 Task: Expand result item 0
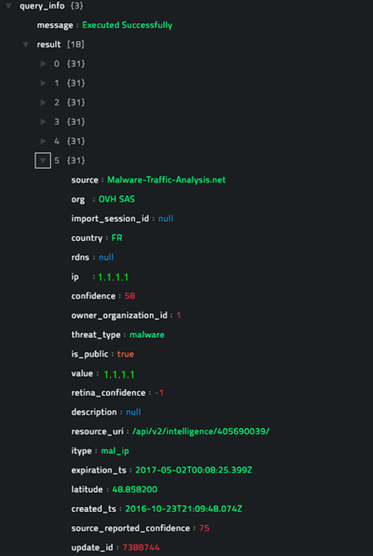[43, 64]
